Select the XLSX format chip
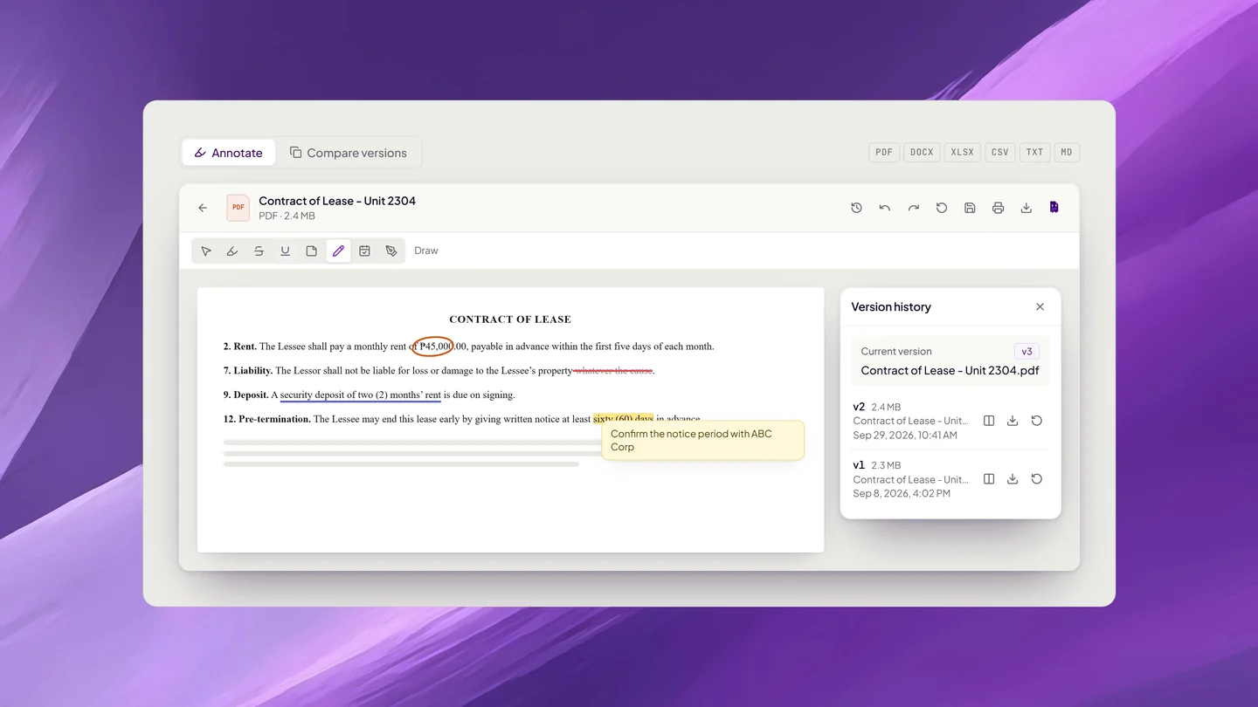The height and width of the screenshot is (707, 1258). (962, 153)
